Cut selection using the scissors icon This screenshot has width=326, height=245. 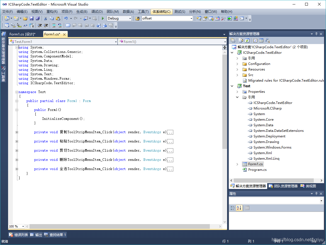[x=45, y=18]
